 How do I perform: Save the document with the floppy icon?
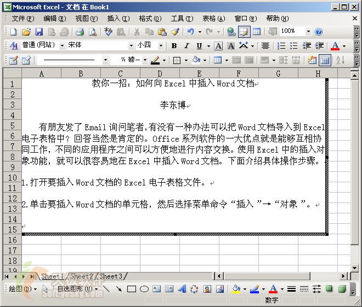coord(39,32)
